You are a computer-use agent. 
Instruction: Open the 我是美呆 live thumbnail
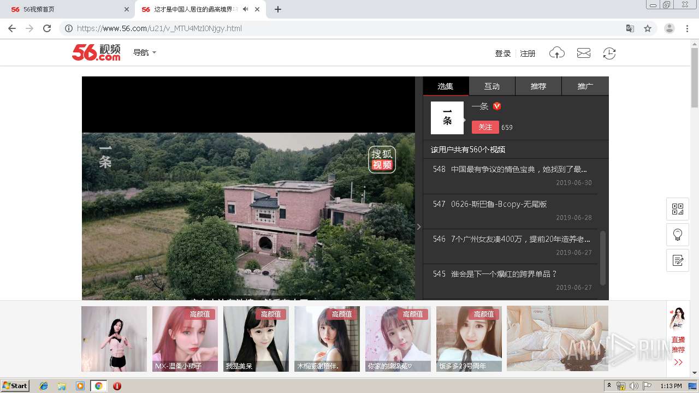pos(256,339)
